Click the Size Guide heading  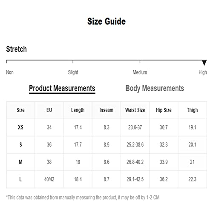pos(106,21)
